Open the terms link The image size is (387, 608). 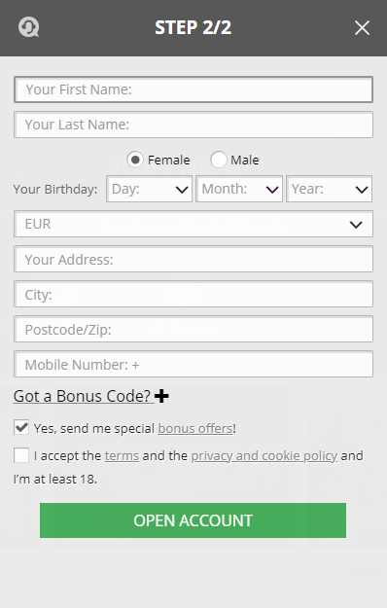[122, 455]
